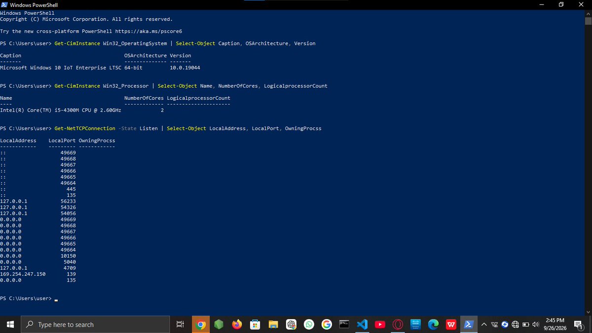The image size is (592, 333).
Task: Open the YouTube taskbar icon
Action: coord(380,324)
